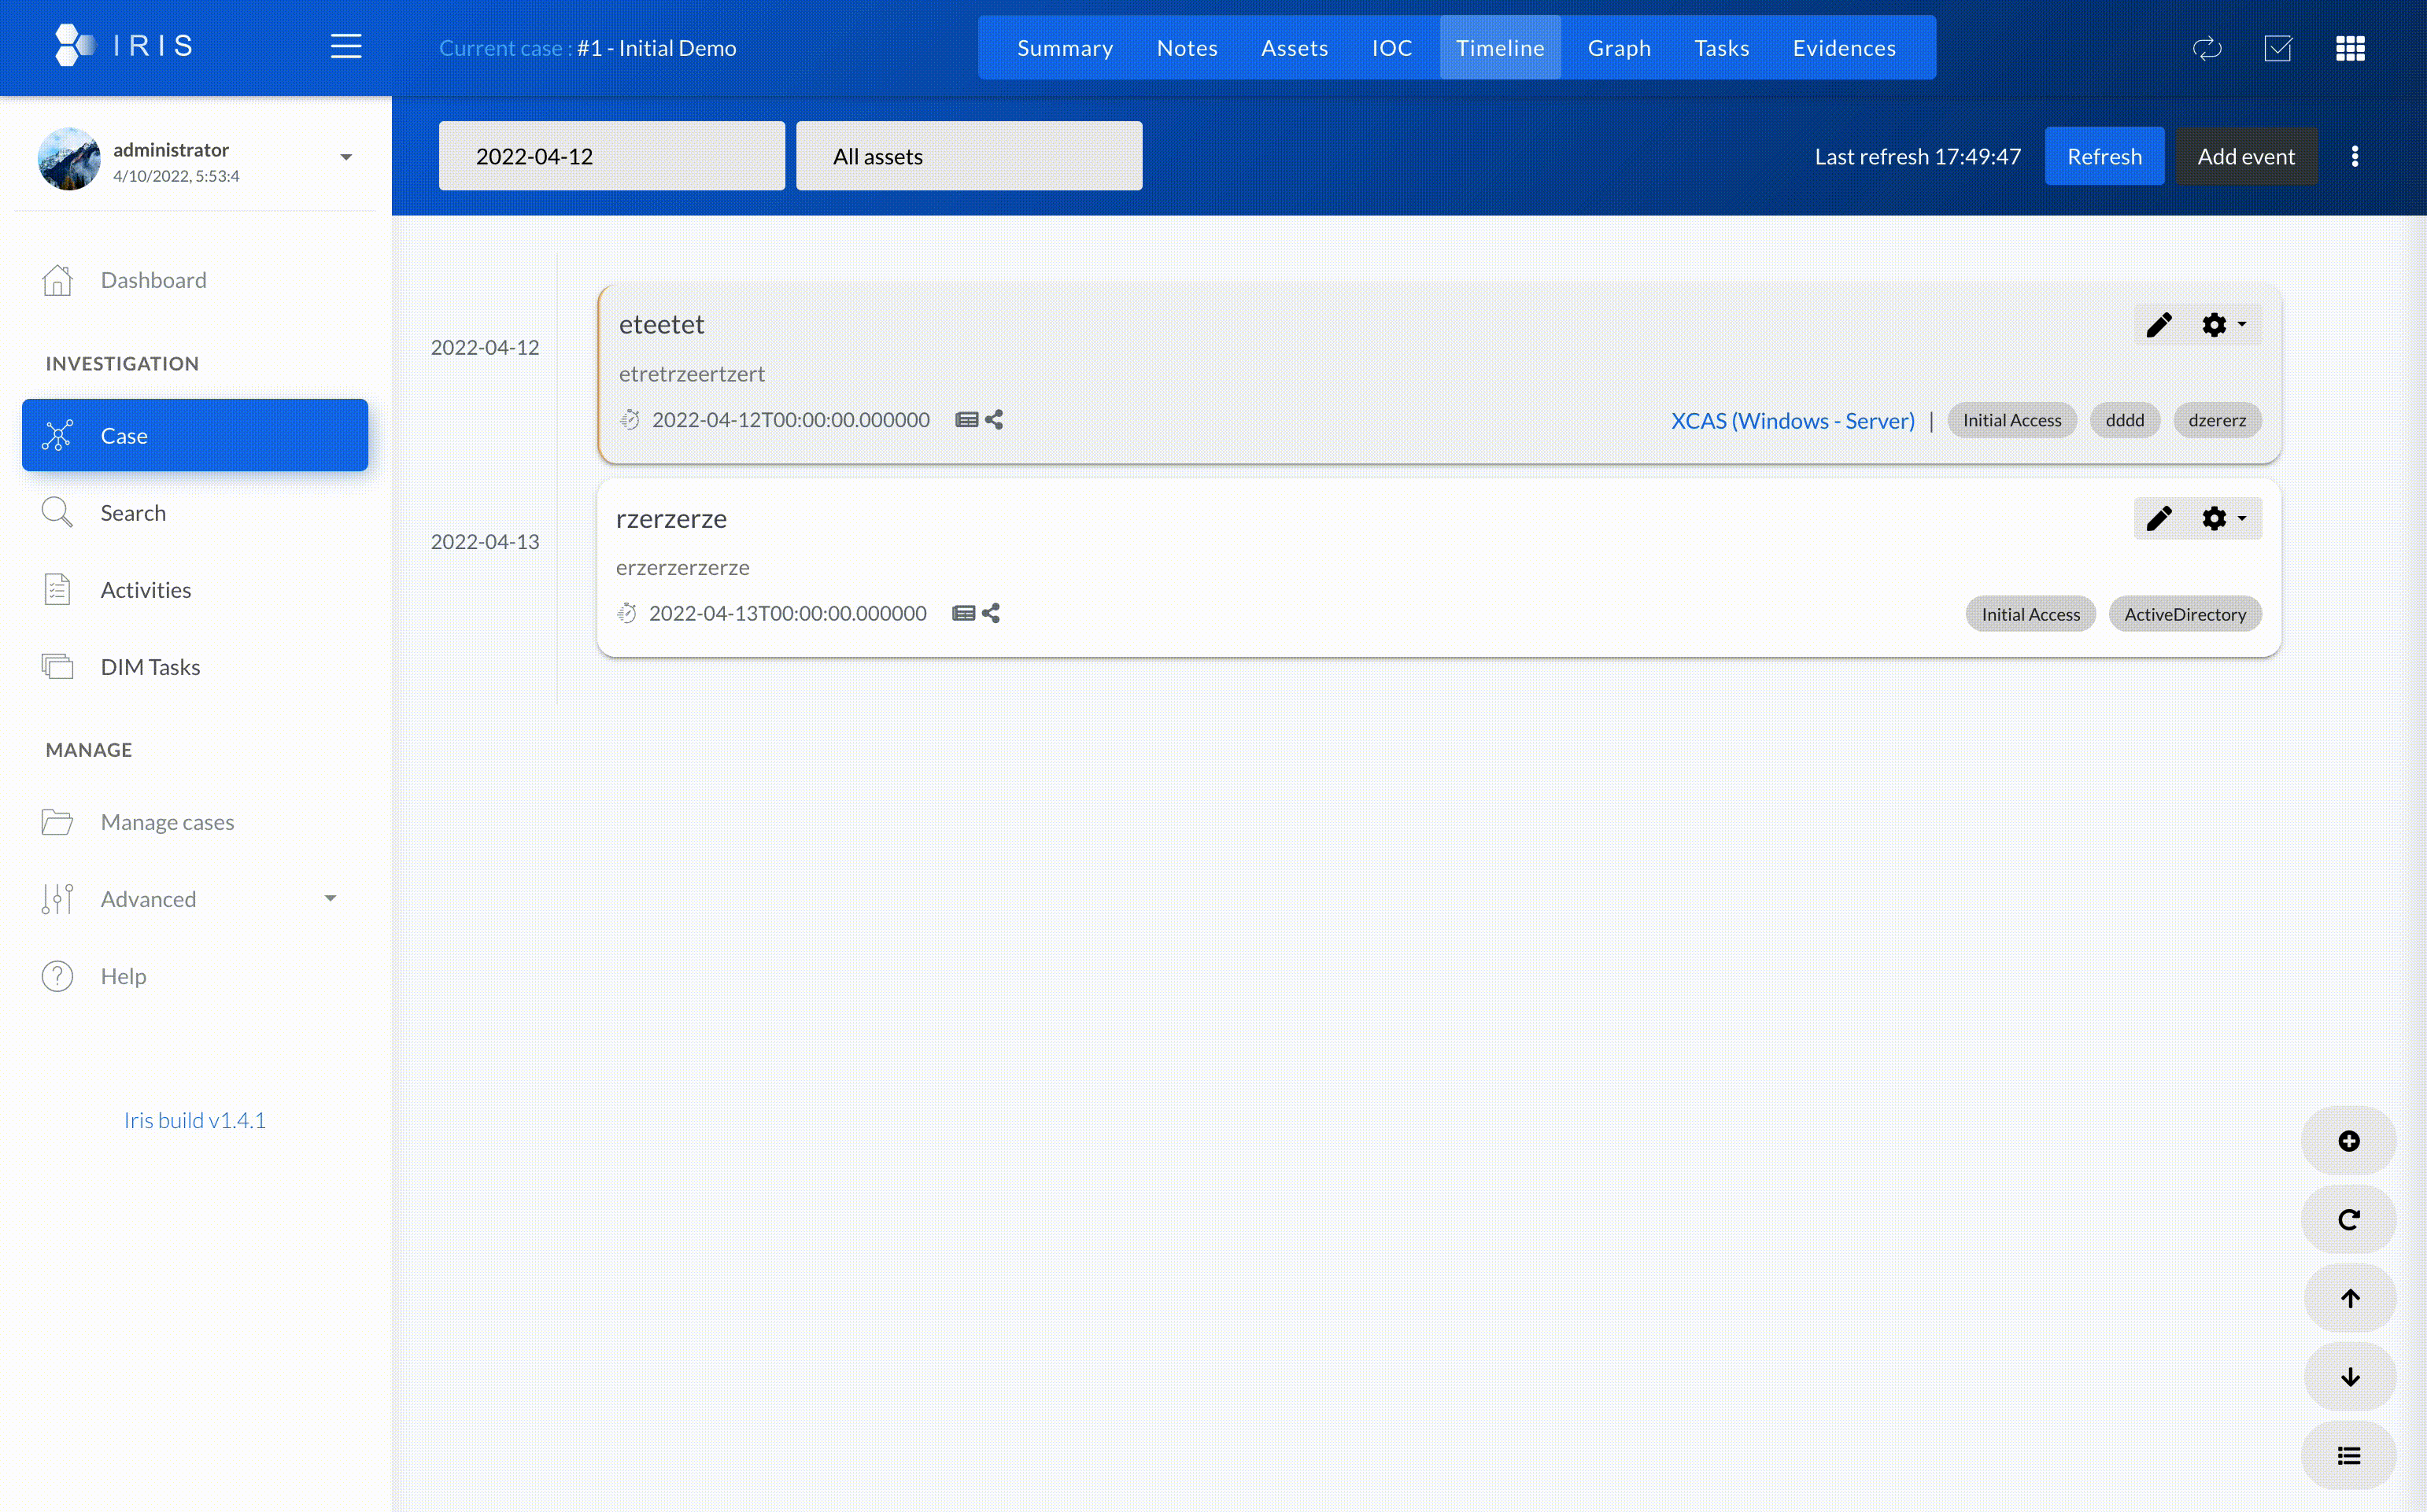Image resolution: width=2427 pixels, height=1512 pixels.
Task: Expand the administrator user dropdown
Action: pyautogui.click(x=346, y=157)
